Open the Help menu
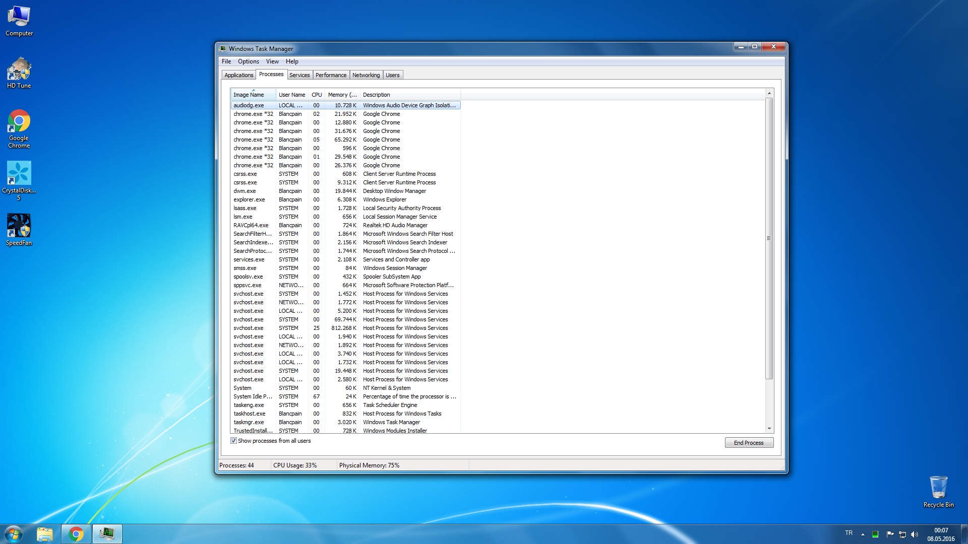Viewport: 968px width, 544px height. click(292, 61)
